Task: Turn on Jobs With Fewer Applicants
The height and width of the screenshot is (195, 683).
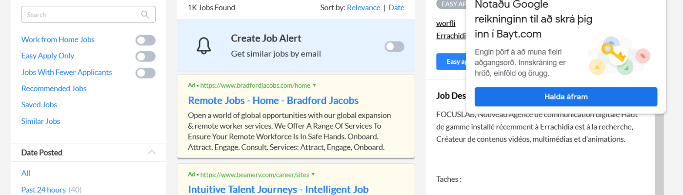Action: [145, 73]
